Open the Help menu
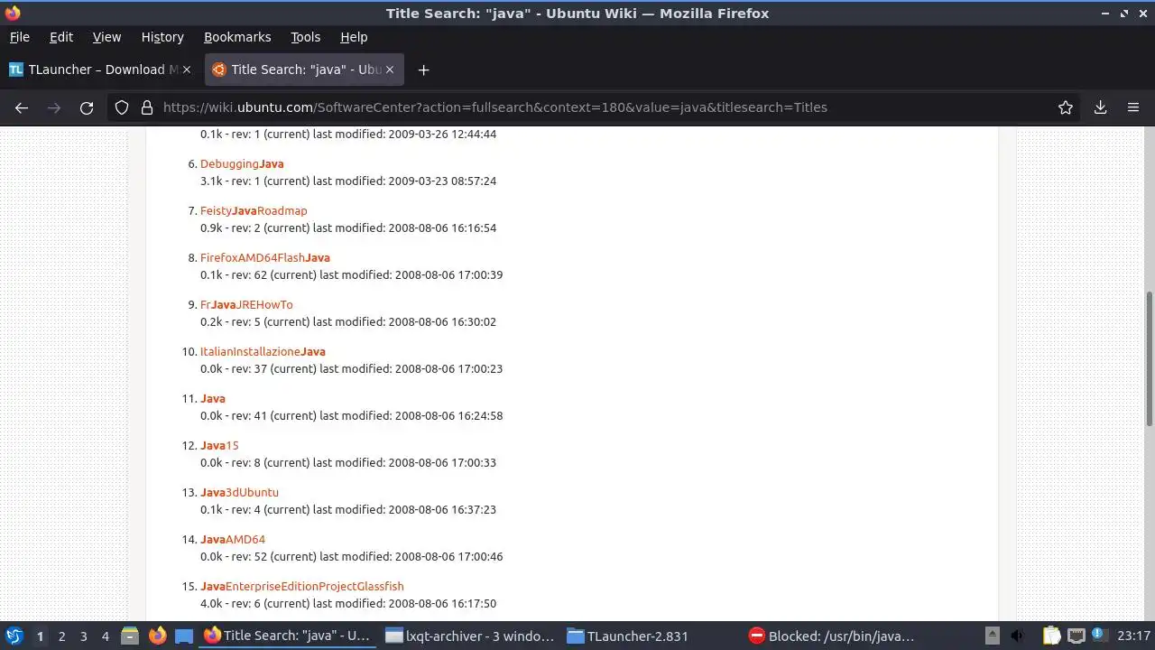Viewport: 1155px width, 650px height. [x=354, y=37]
